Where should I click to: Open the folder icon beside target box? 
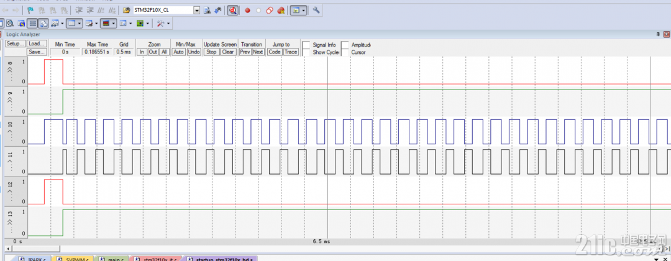tap(126, 11)
